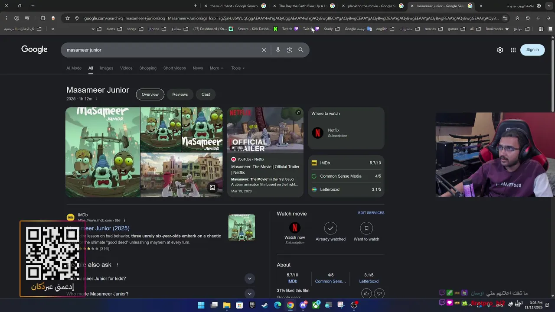Screen dimensions: 555x312
Task: Launch Steam from the taskbar
Action: coord(265,305)
